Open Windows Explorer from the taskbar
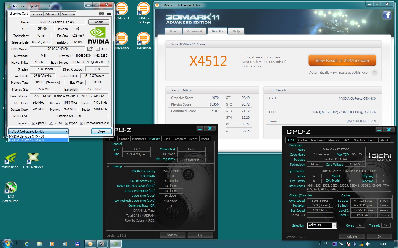The image size is (398, 248). coord(40,244)
